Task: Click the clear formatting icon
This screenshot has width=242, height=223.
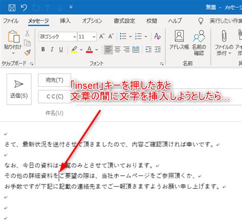Action: [157, 36]
